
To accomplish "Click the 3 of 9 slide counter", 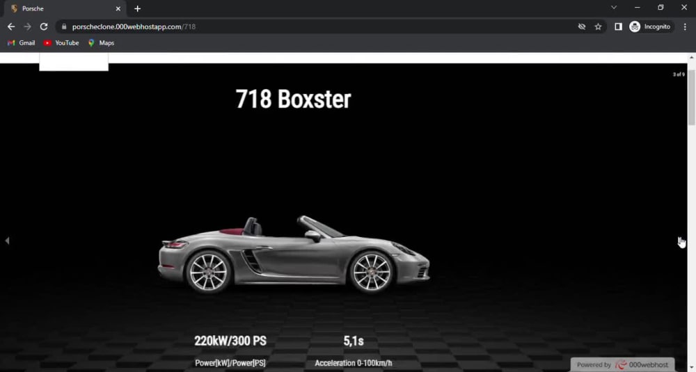I will coord(679,74).
